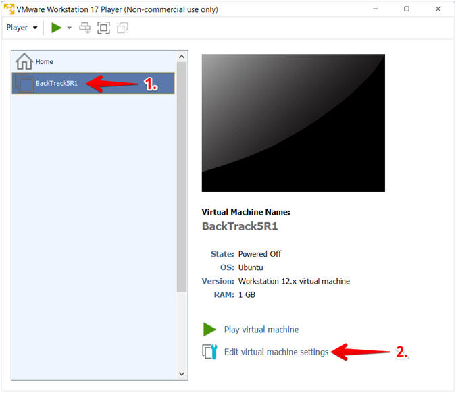Click the Play virtual machine link
Image resolution: width=456 pixels, height=393 pixels.
click(261, 330)
